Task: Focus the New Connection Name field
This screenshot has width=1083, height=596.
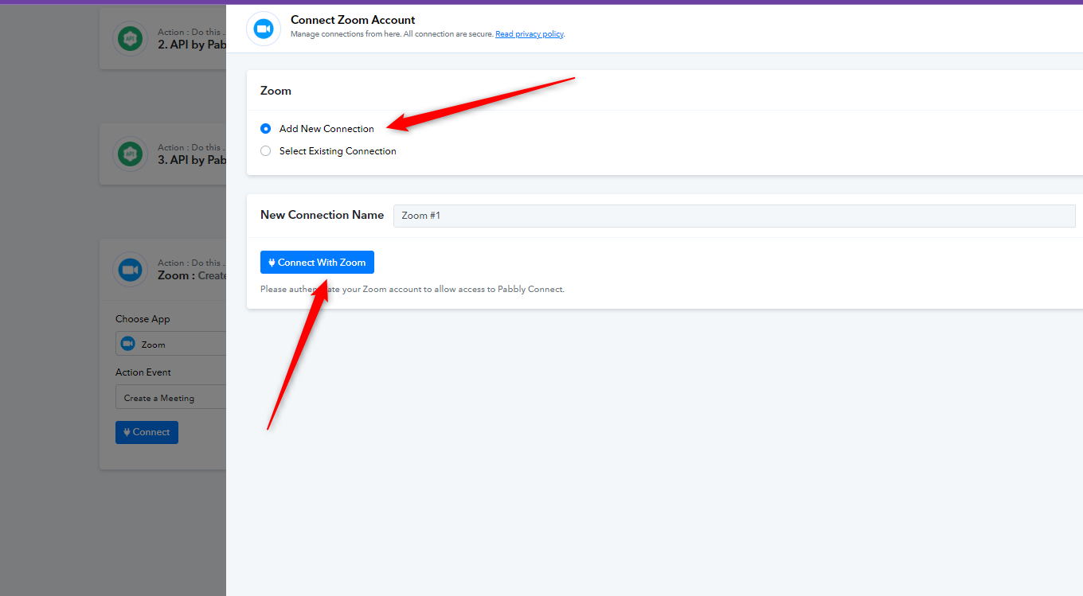Action: tap(734, 216)
